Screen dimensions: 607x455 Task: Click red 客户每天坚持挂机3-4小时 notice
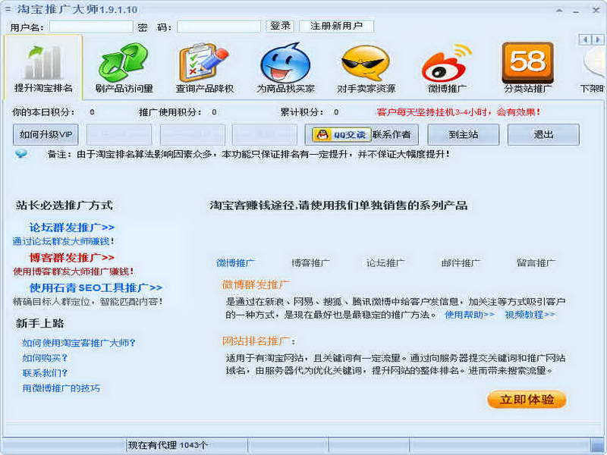(458, 112)
